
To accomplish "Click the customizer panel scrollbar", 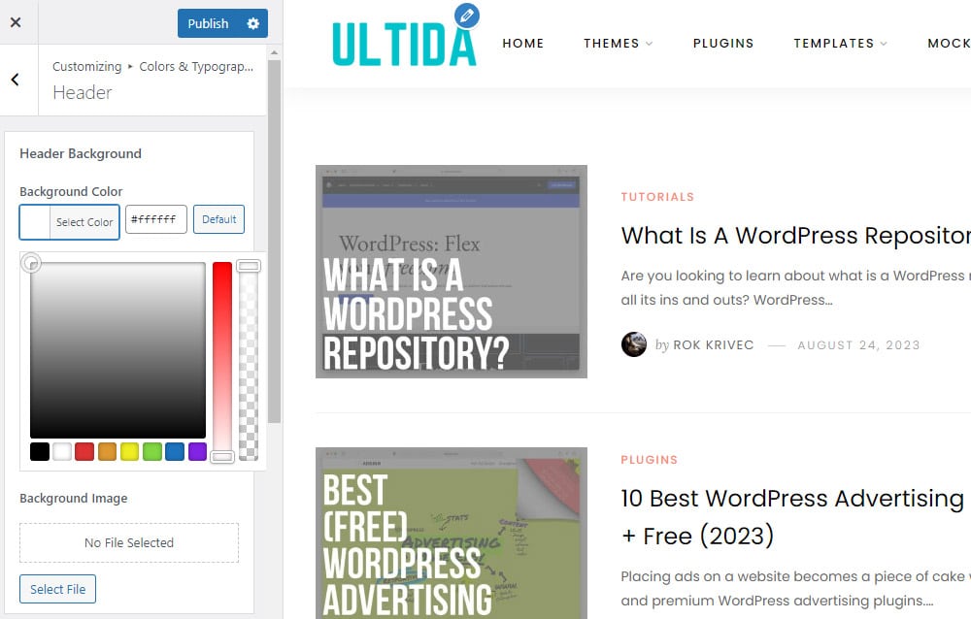I will point(275,242).
